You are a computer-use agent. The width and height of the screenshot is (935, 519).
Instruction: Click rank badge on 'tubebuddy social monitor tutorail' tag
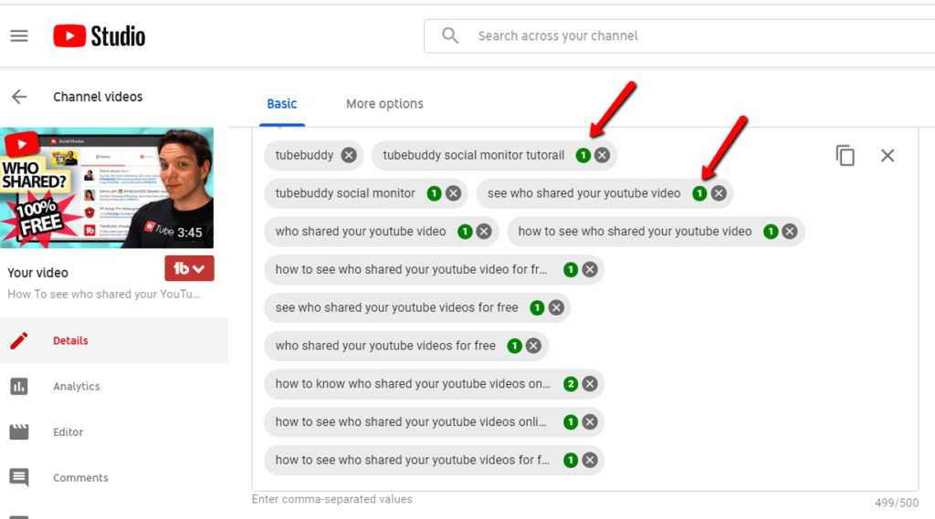[x=583, y=155]
